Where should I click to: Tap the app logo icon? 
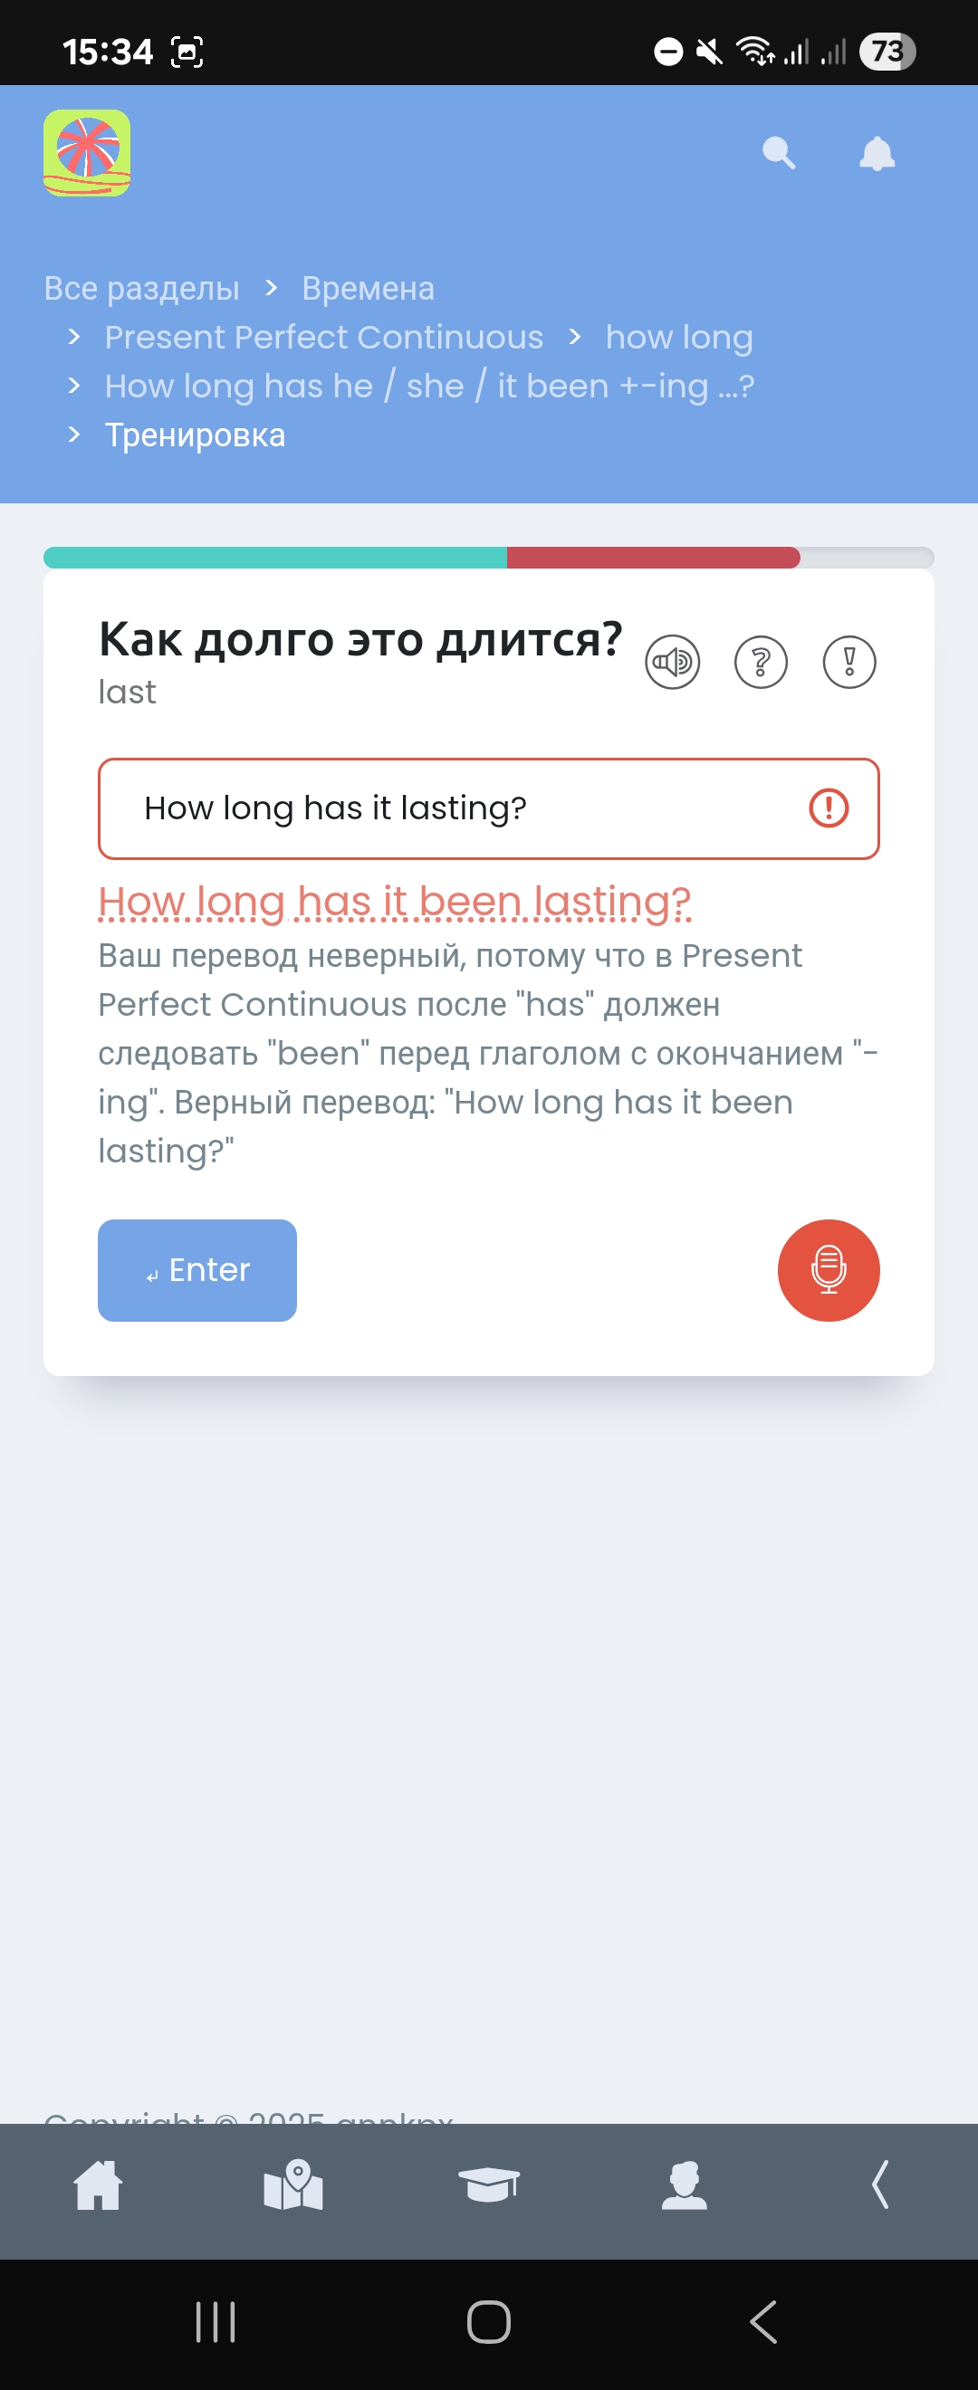pyautogui.click(x=87, y=153)
